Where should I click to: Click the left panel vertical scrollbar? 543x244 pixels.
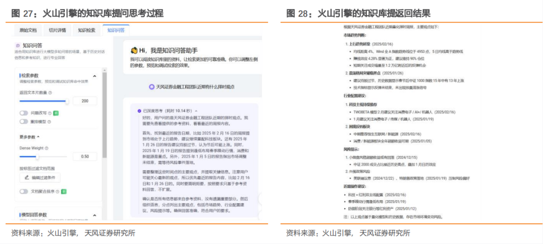(x=105, y=114)
